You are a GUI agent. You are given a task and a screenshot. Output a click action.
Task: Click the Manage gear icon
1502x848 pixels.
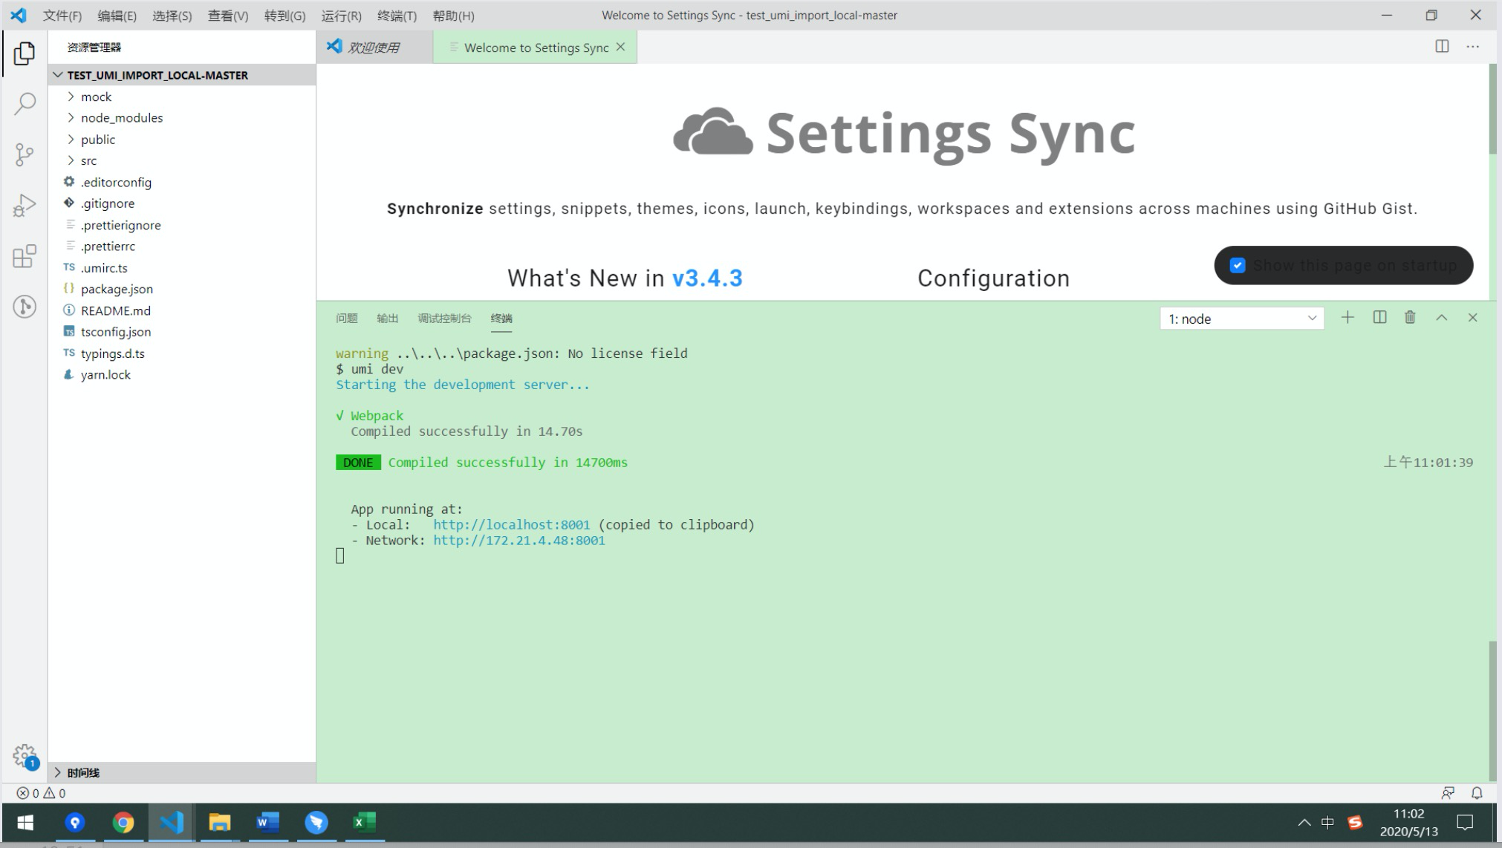[x=25, y=756]
